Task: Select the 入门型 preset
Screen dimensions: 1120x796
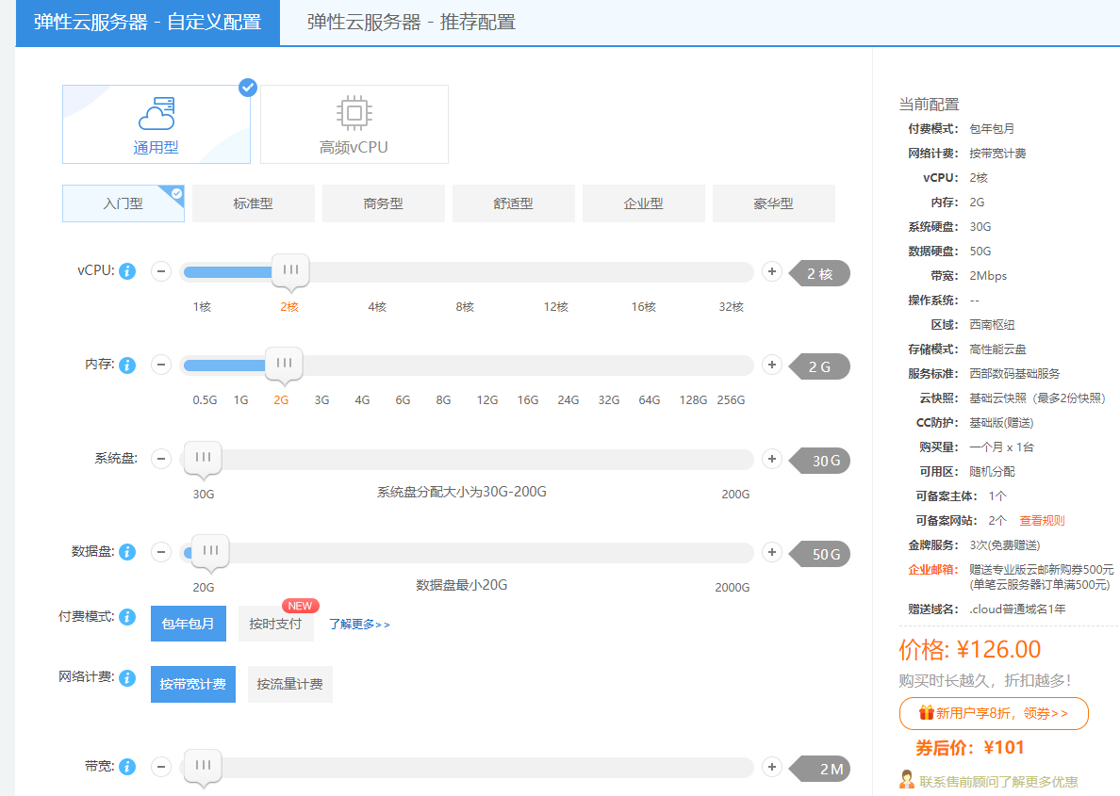Action: pos(123,203)
